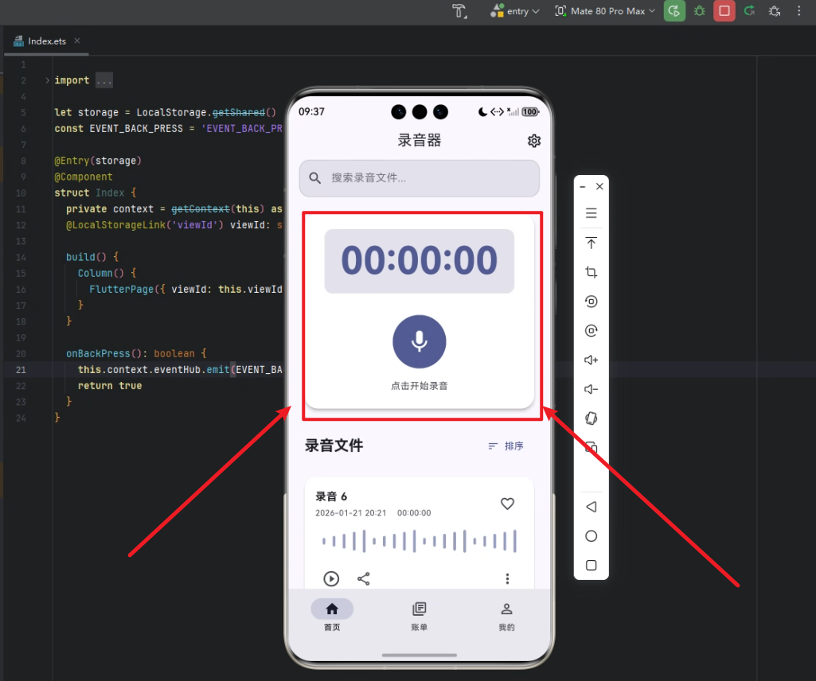Open 录音 6 three-dot options menu
This screenshot has width=816, height=681.
tap(507, 578)
